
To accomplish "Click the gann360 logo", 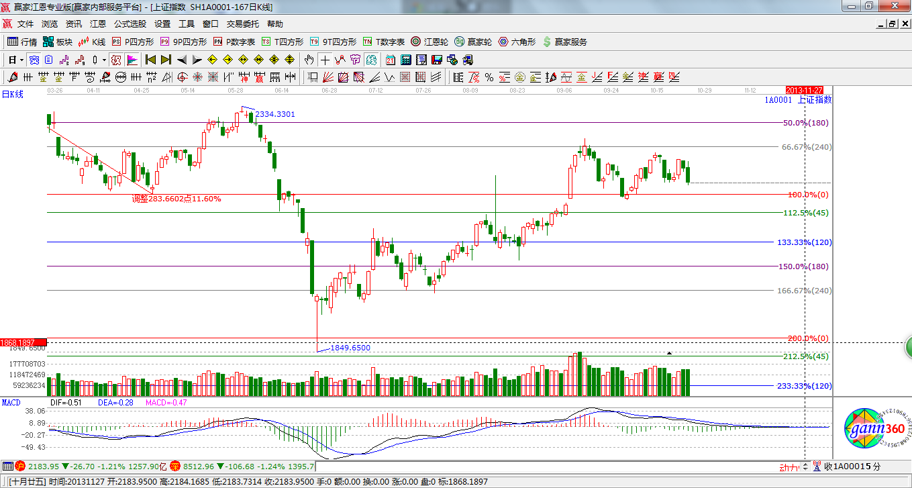I will click(x=873, y=428).
